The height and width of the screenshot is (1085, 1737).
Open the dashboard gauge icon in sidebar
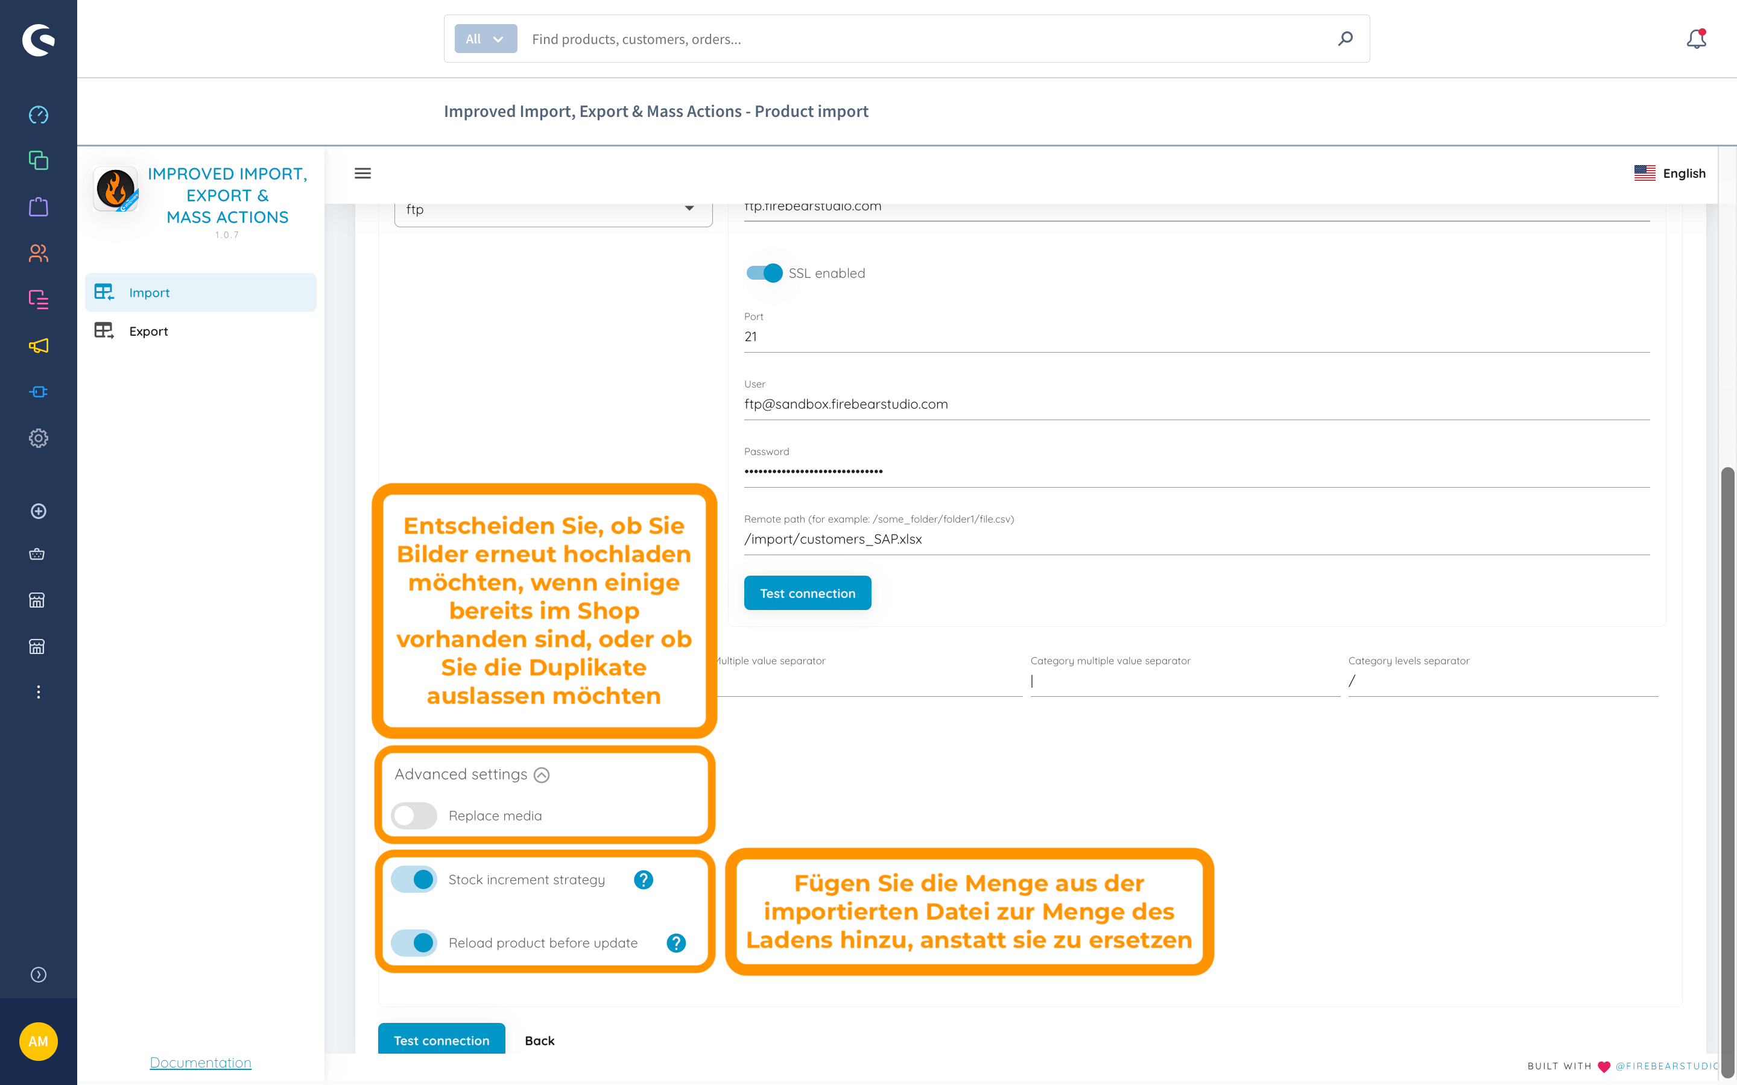tap(38, 115)
